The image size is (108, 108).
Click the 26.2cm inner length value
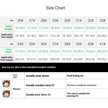click(102, 51)
